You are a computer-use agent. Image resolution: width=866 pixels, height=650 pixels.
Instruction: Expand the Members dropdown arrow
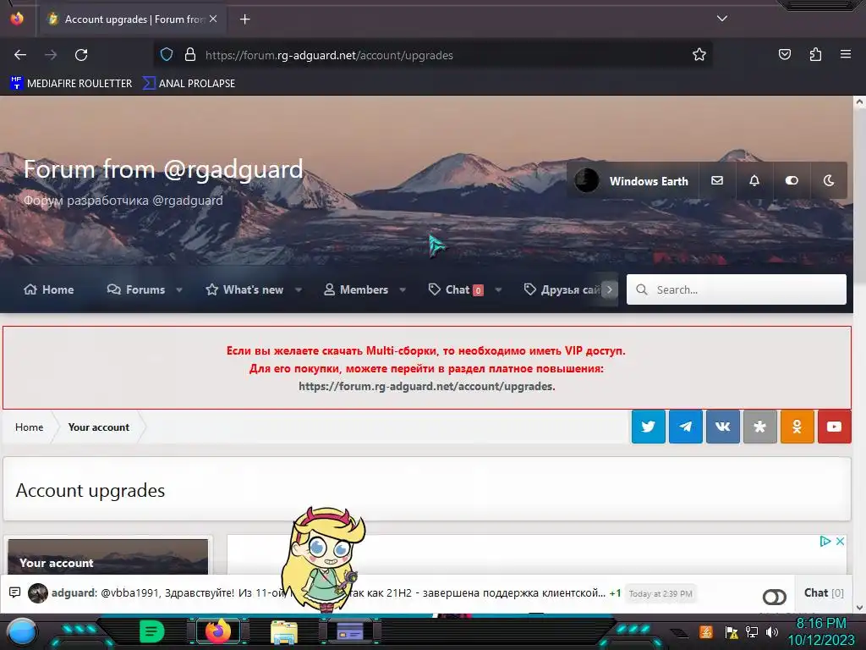click(x=403, y=289)
